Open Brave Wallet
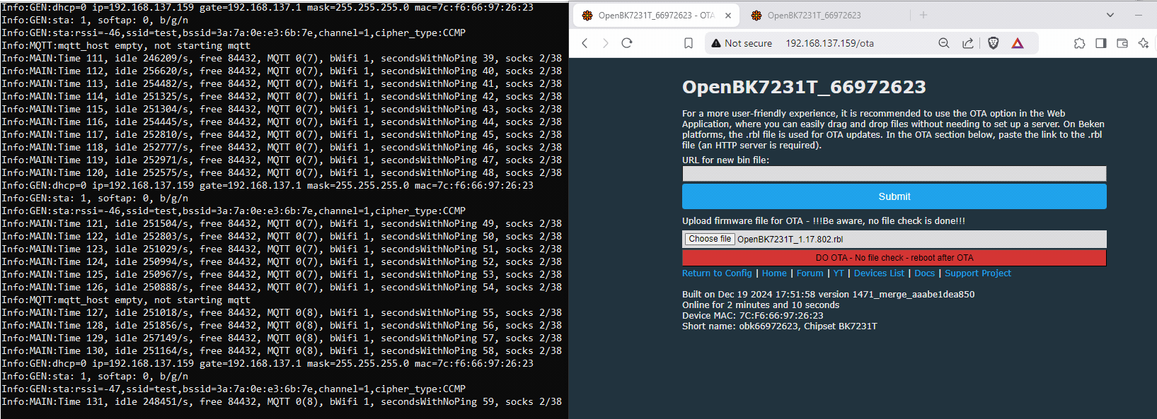Viewport: 1157px width, 419px height. click(1122, 43)
